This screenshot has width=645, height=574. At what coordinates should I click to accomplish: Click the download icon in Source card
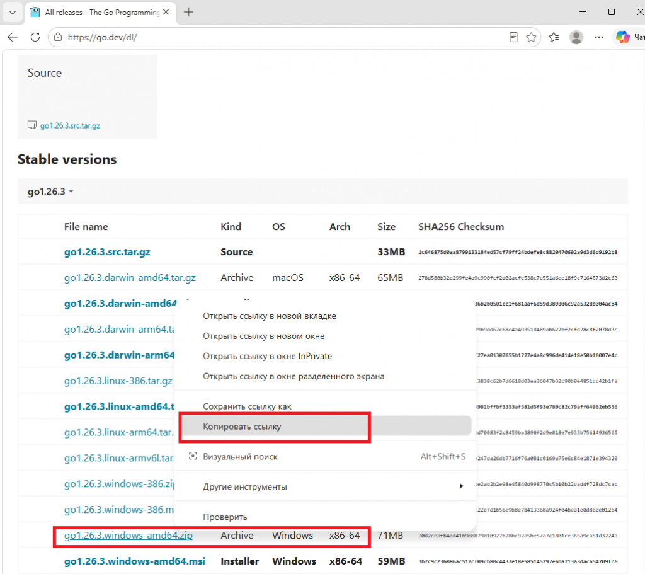(31, 125)
